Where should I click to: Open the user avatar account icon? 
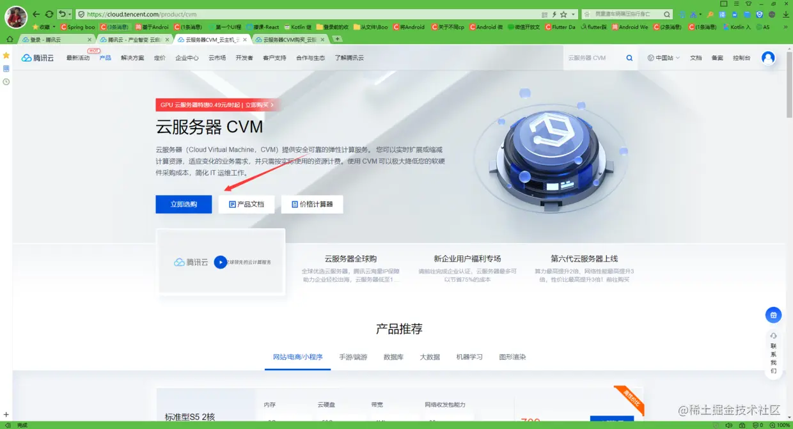[768, 58]
